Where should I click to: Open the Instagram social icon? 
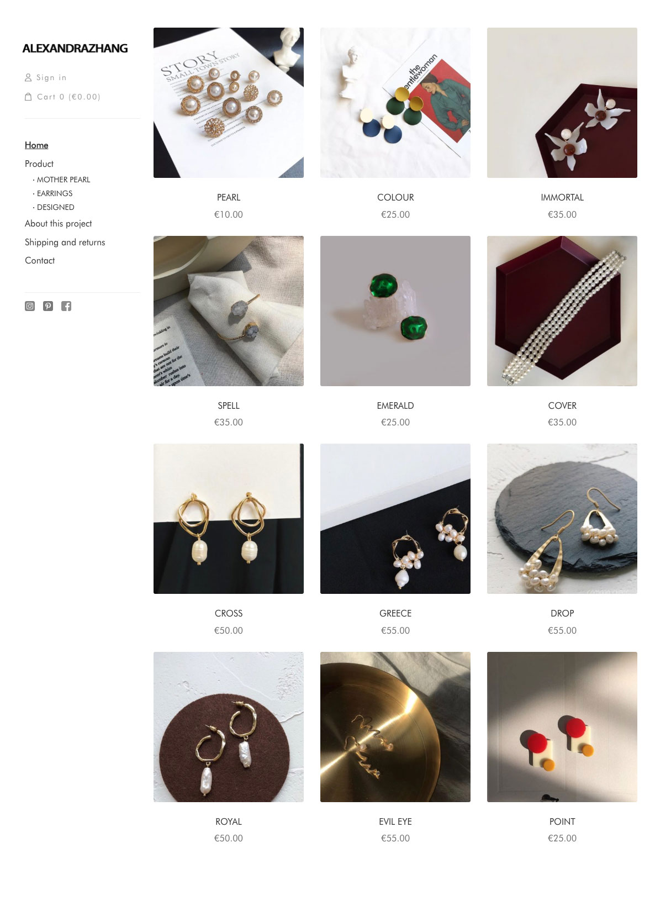pyautogui.click(x=30, y=306)
